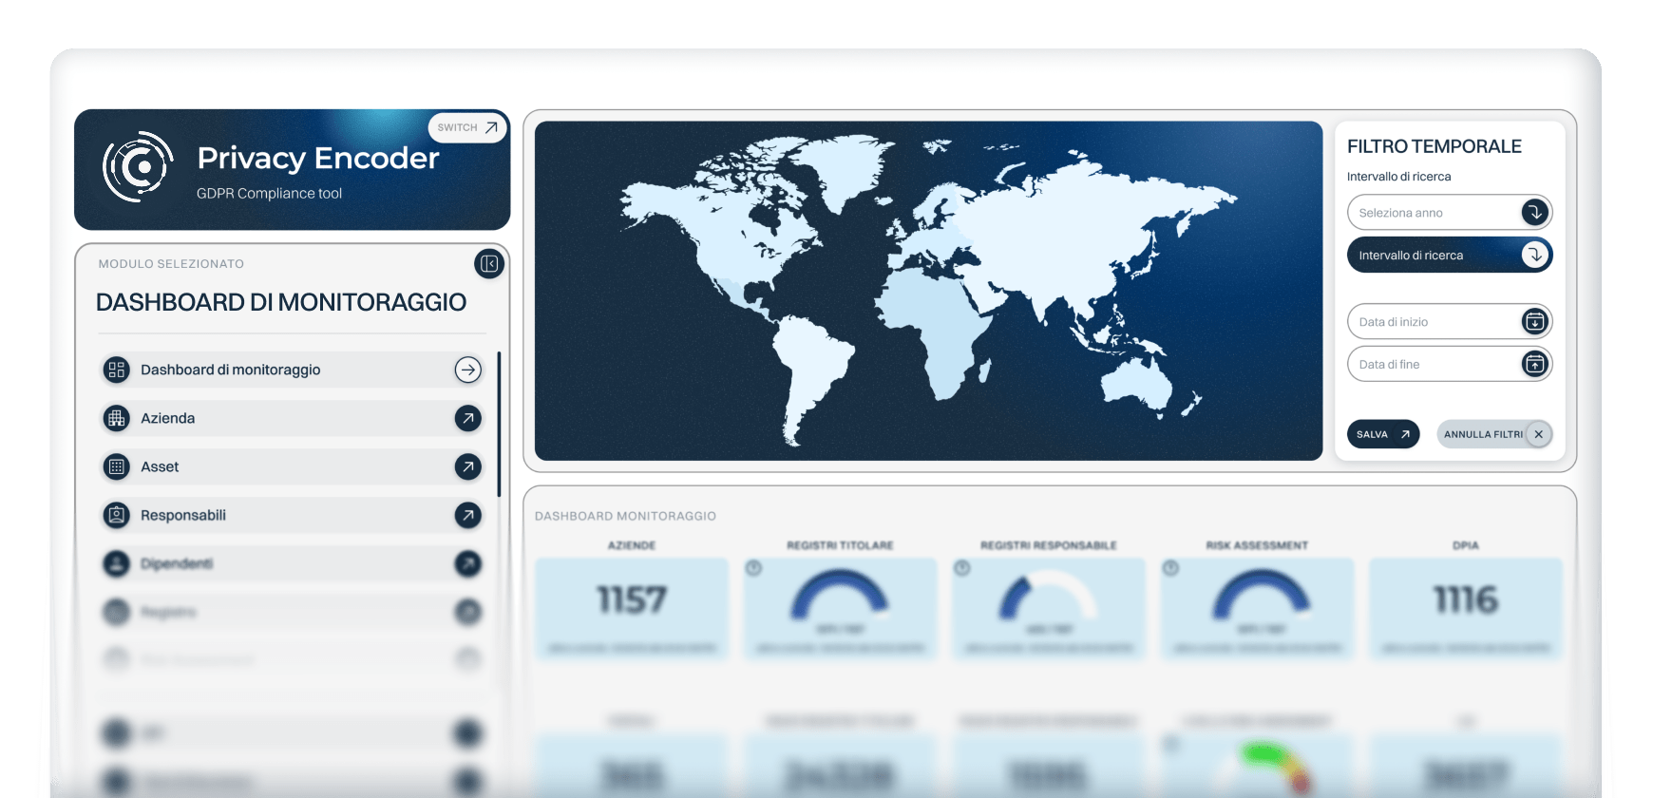Image resolution: width=1653 pixels, height=798 pixels.
Task: Click the AZIENDE card showing 1157
Action: 632,608
